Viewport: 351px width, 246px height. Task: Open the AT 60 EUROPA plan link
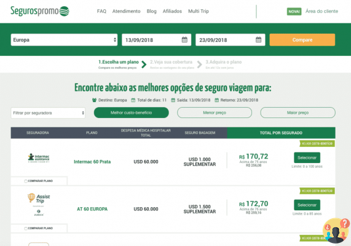click(92, 209)
